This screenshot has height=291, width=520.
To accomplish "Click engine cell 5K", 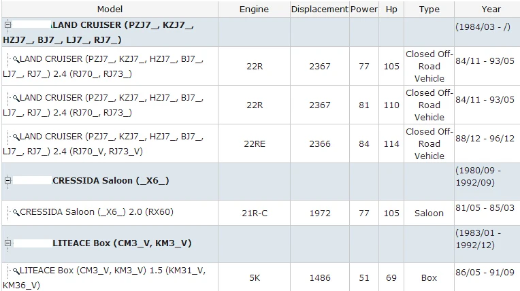I will (255, 278).
